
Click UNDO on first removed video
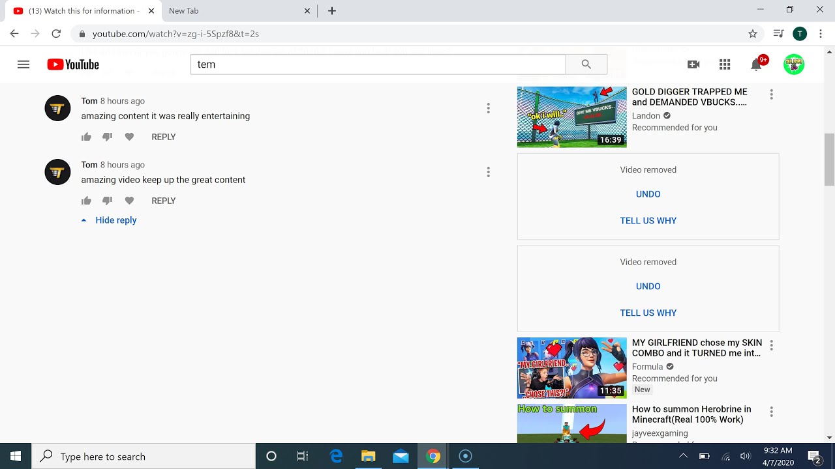(x=648, y=194)
